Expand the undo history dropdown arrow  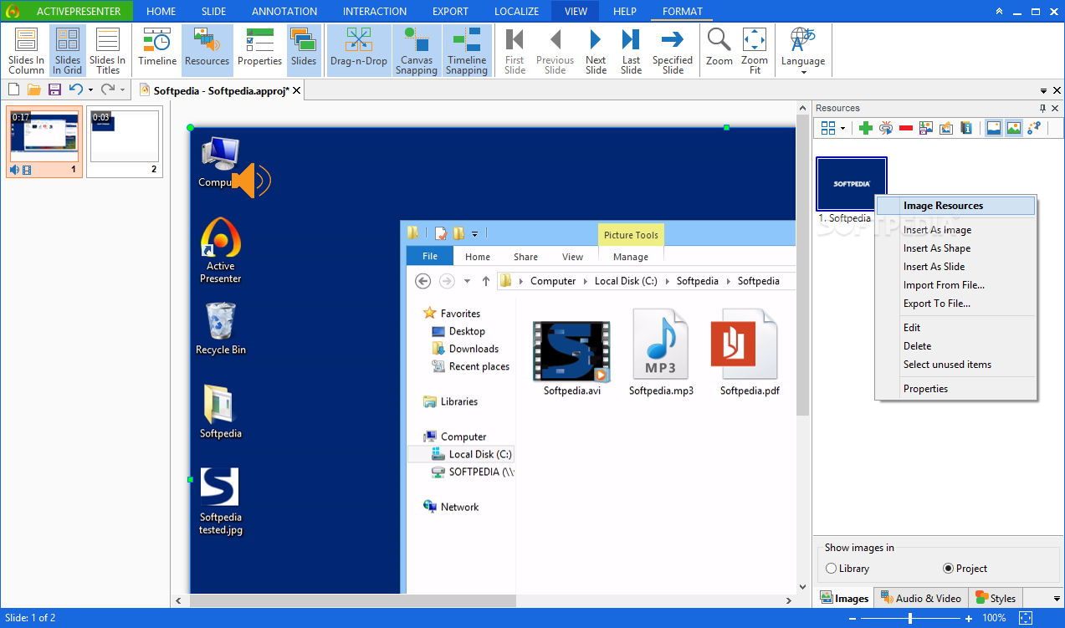pos(90,90)
